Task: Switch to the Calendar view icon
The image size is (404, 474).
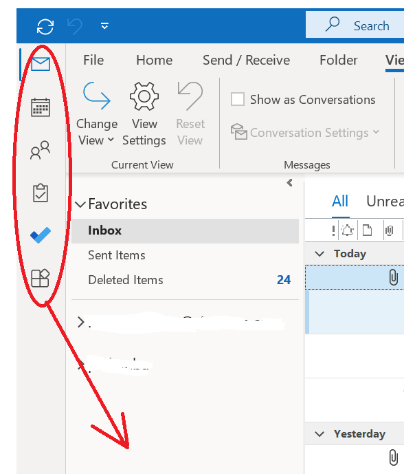Action: click(x=41, y=107)
